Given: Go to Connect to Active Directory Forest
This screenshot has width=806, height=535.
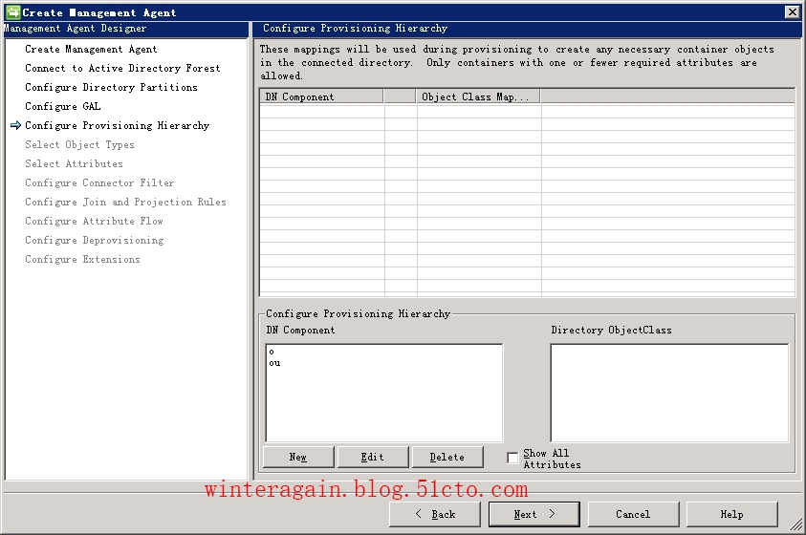Looking at the screenshot, I should [x=122, y=68].
